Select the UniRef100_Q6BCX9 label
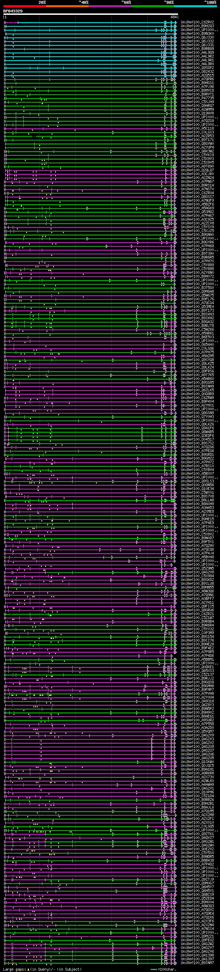Image resolution: width=220 pixels, height=972 pixels. point(197,894)
